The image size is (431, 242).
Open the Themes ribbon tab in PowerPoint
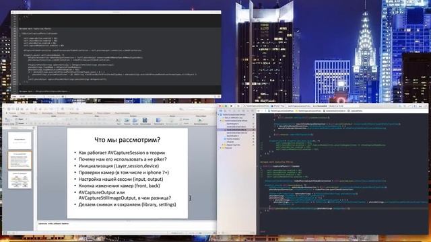point(22,113)
